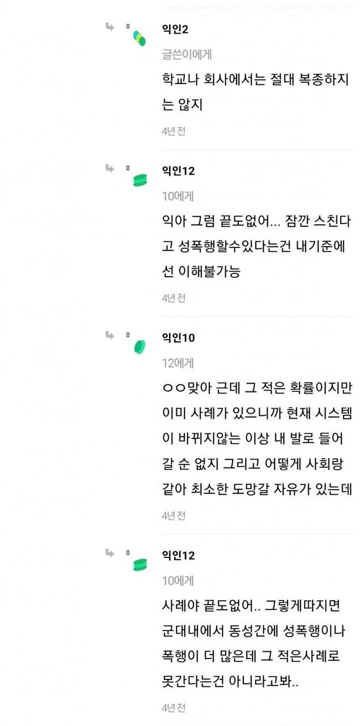Viewport: 363px width, 726px height.
Task: Click the '4년 전' timestamp under 익인2's comment
Action: 174,131
